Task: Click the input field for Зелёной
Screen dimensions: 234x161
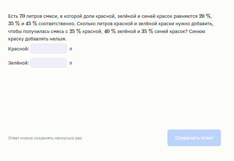Action: point(49,63)
